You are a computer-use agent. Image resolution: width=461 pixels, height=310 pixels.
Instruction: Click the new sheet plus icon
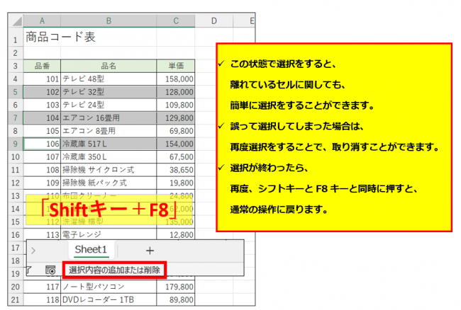pyautogui.click(x=150, y=251)
